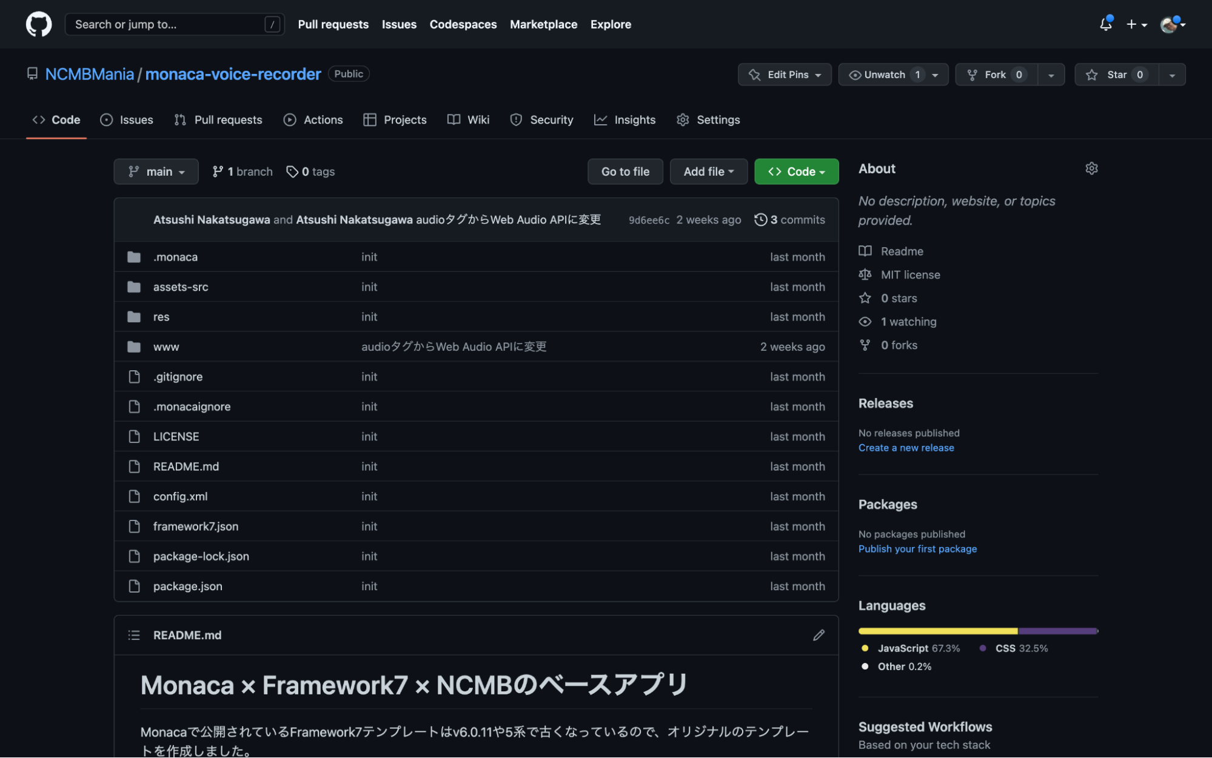Image resolution: width=1212 pixels, height=758 pixels.
Task: Click the JavaScript yellow dot legend
Action: tap(865, 648)
